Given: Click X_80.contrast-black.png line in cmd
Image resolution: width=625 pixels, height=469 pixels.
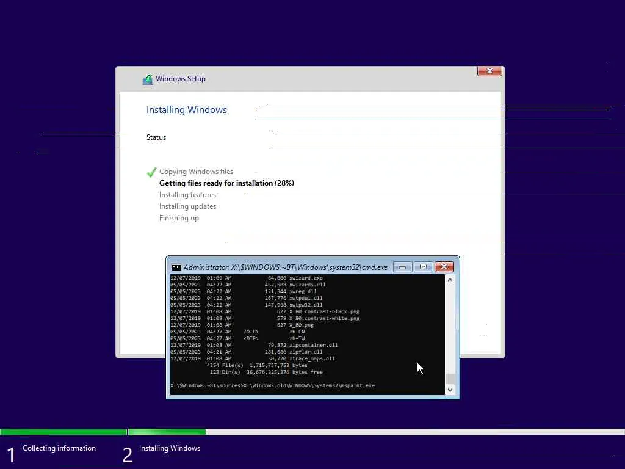Looking at the screenshot, I should [x=265, y=311].
